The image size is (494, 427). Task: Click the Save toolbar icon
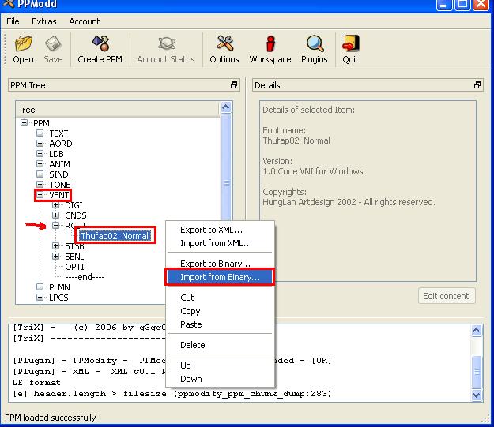(x=53, y=50)
